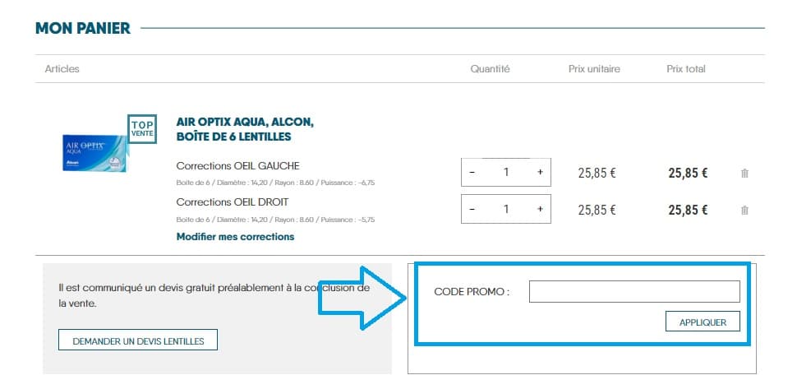Click the MON PANIER heading

83,29
